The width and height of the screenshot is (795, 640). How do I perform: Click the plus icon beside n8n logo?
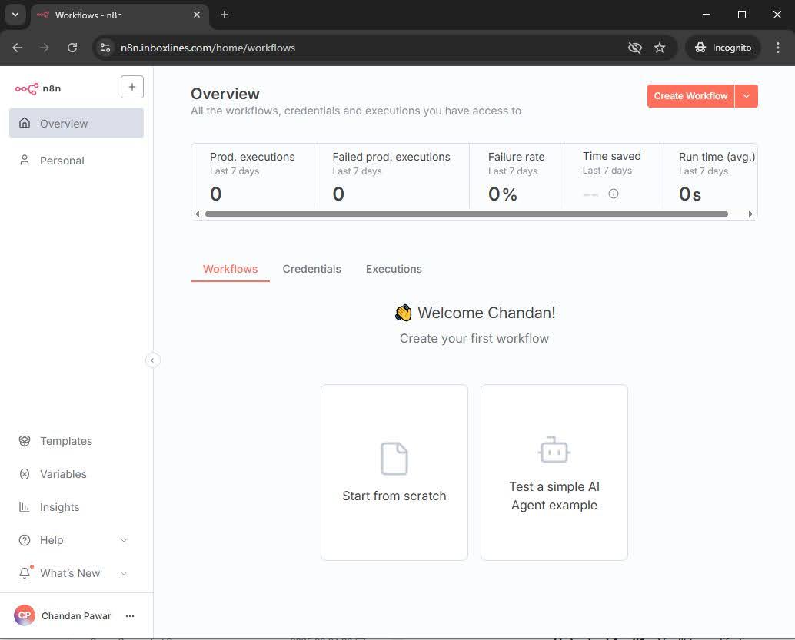pyautogui.click(x=132, y=88)
